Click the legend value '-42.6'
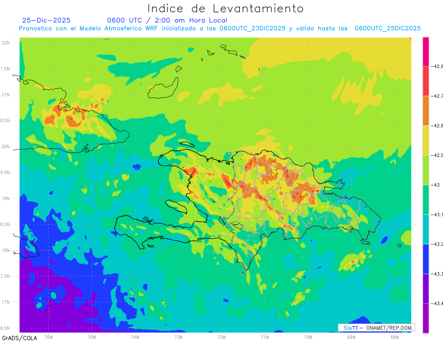443x342 pixels. pyautogui.click(x=437, y=66)
